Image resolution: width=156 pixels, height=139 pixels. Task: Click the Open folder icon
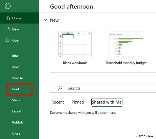(7, 40)
